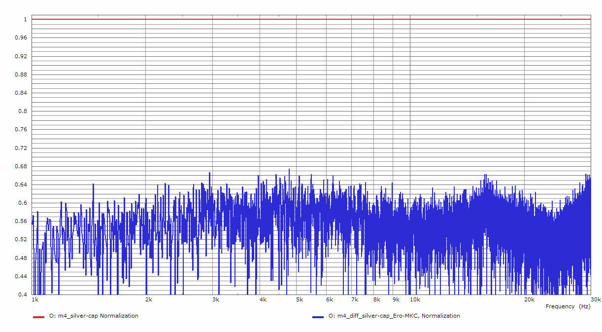Click the 3k frequency axis label
The height and width of the screenshot is (332, 602).
click(x=215, y=299)
